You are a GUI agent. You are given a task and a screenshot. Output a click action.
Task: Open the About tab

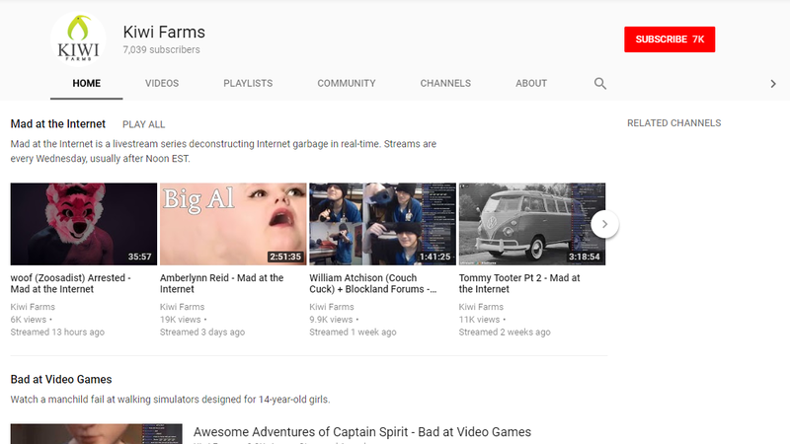pyautogui.click(x=531, y=84)
